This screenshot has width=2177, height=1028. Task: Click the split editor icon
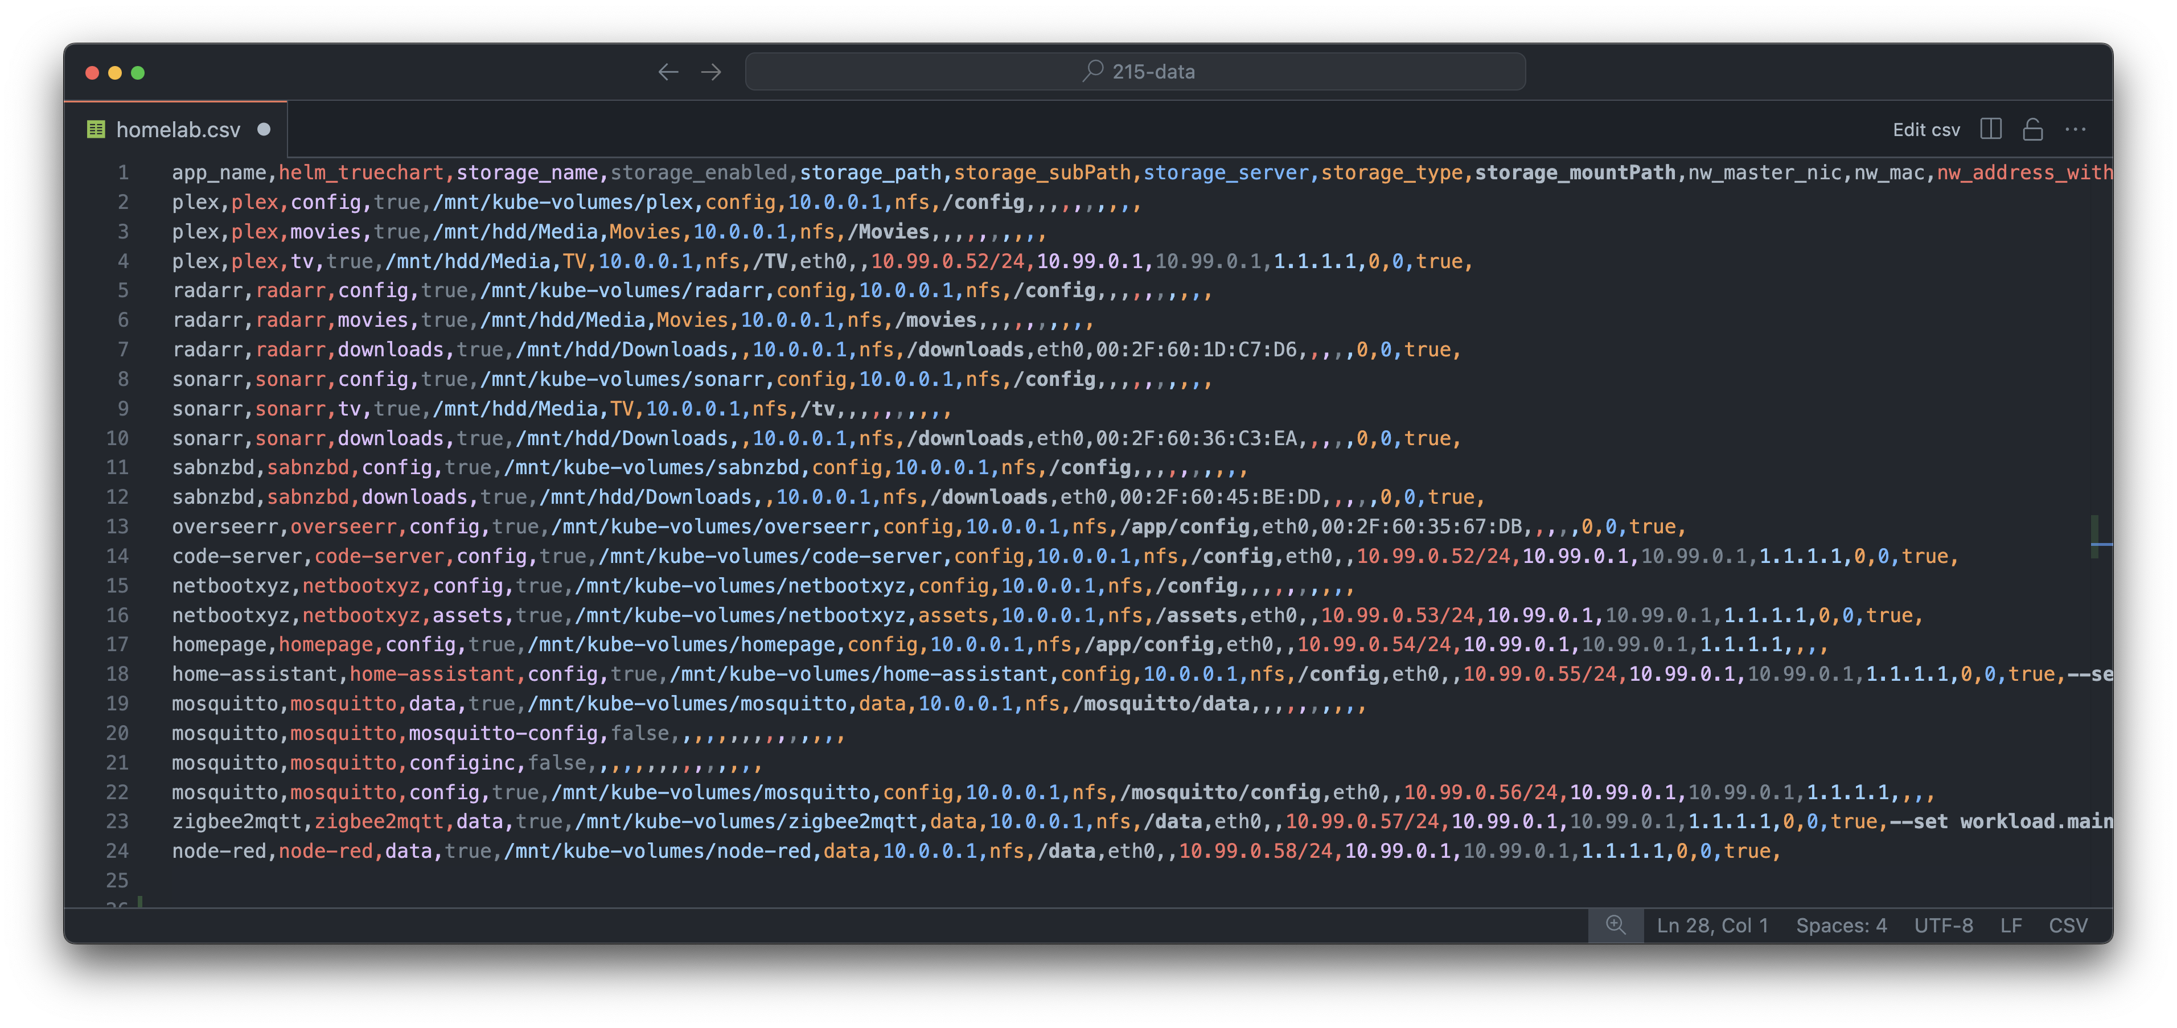(1990, 129)
